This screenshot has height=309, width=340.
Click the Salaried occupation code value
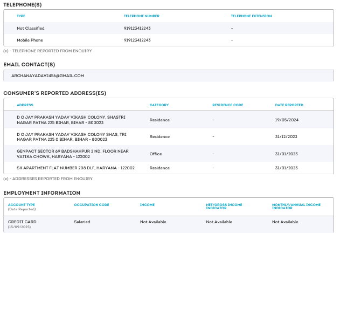(82, 222)
